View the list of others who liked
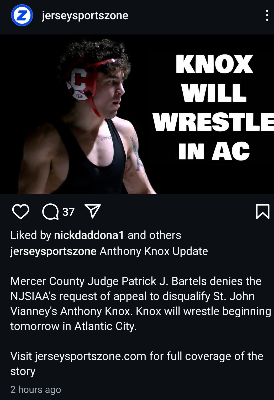The height and width of the screenshot is (400, 274). click(x=165, y=235)
